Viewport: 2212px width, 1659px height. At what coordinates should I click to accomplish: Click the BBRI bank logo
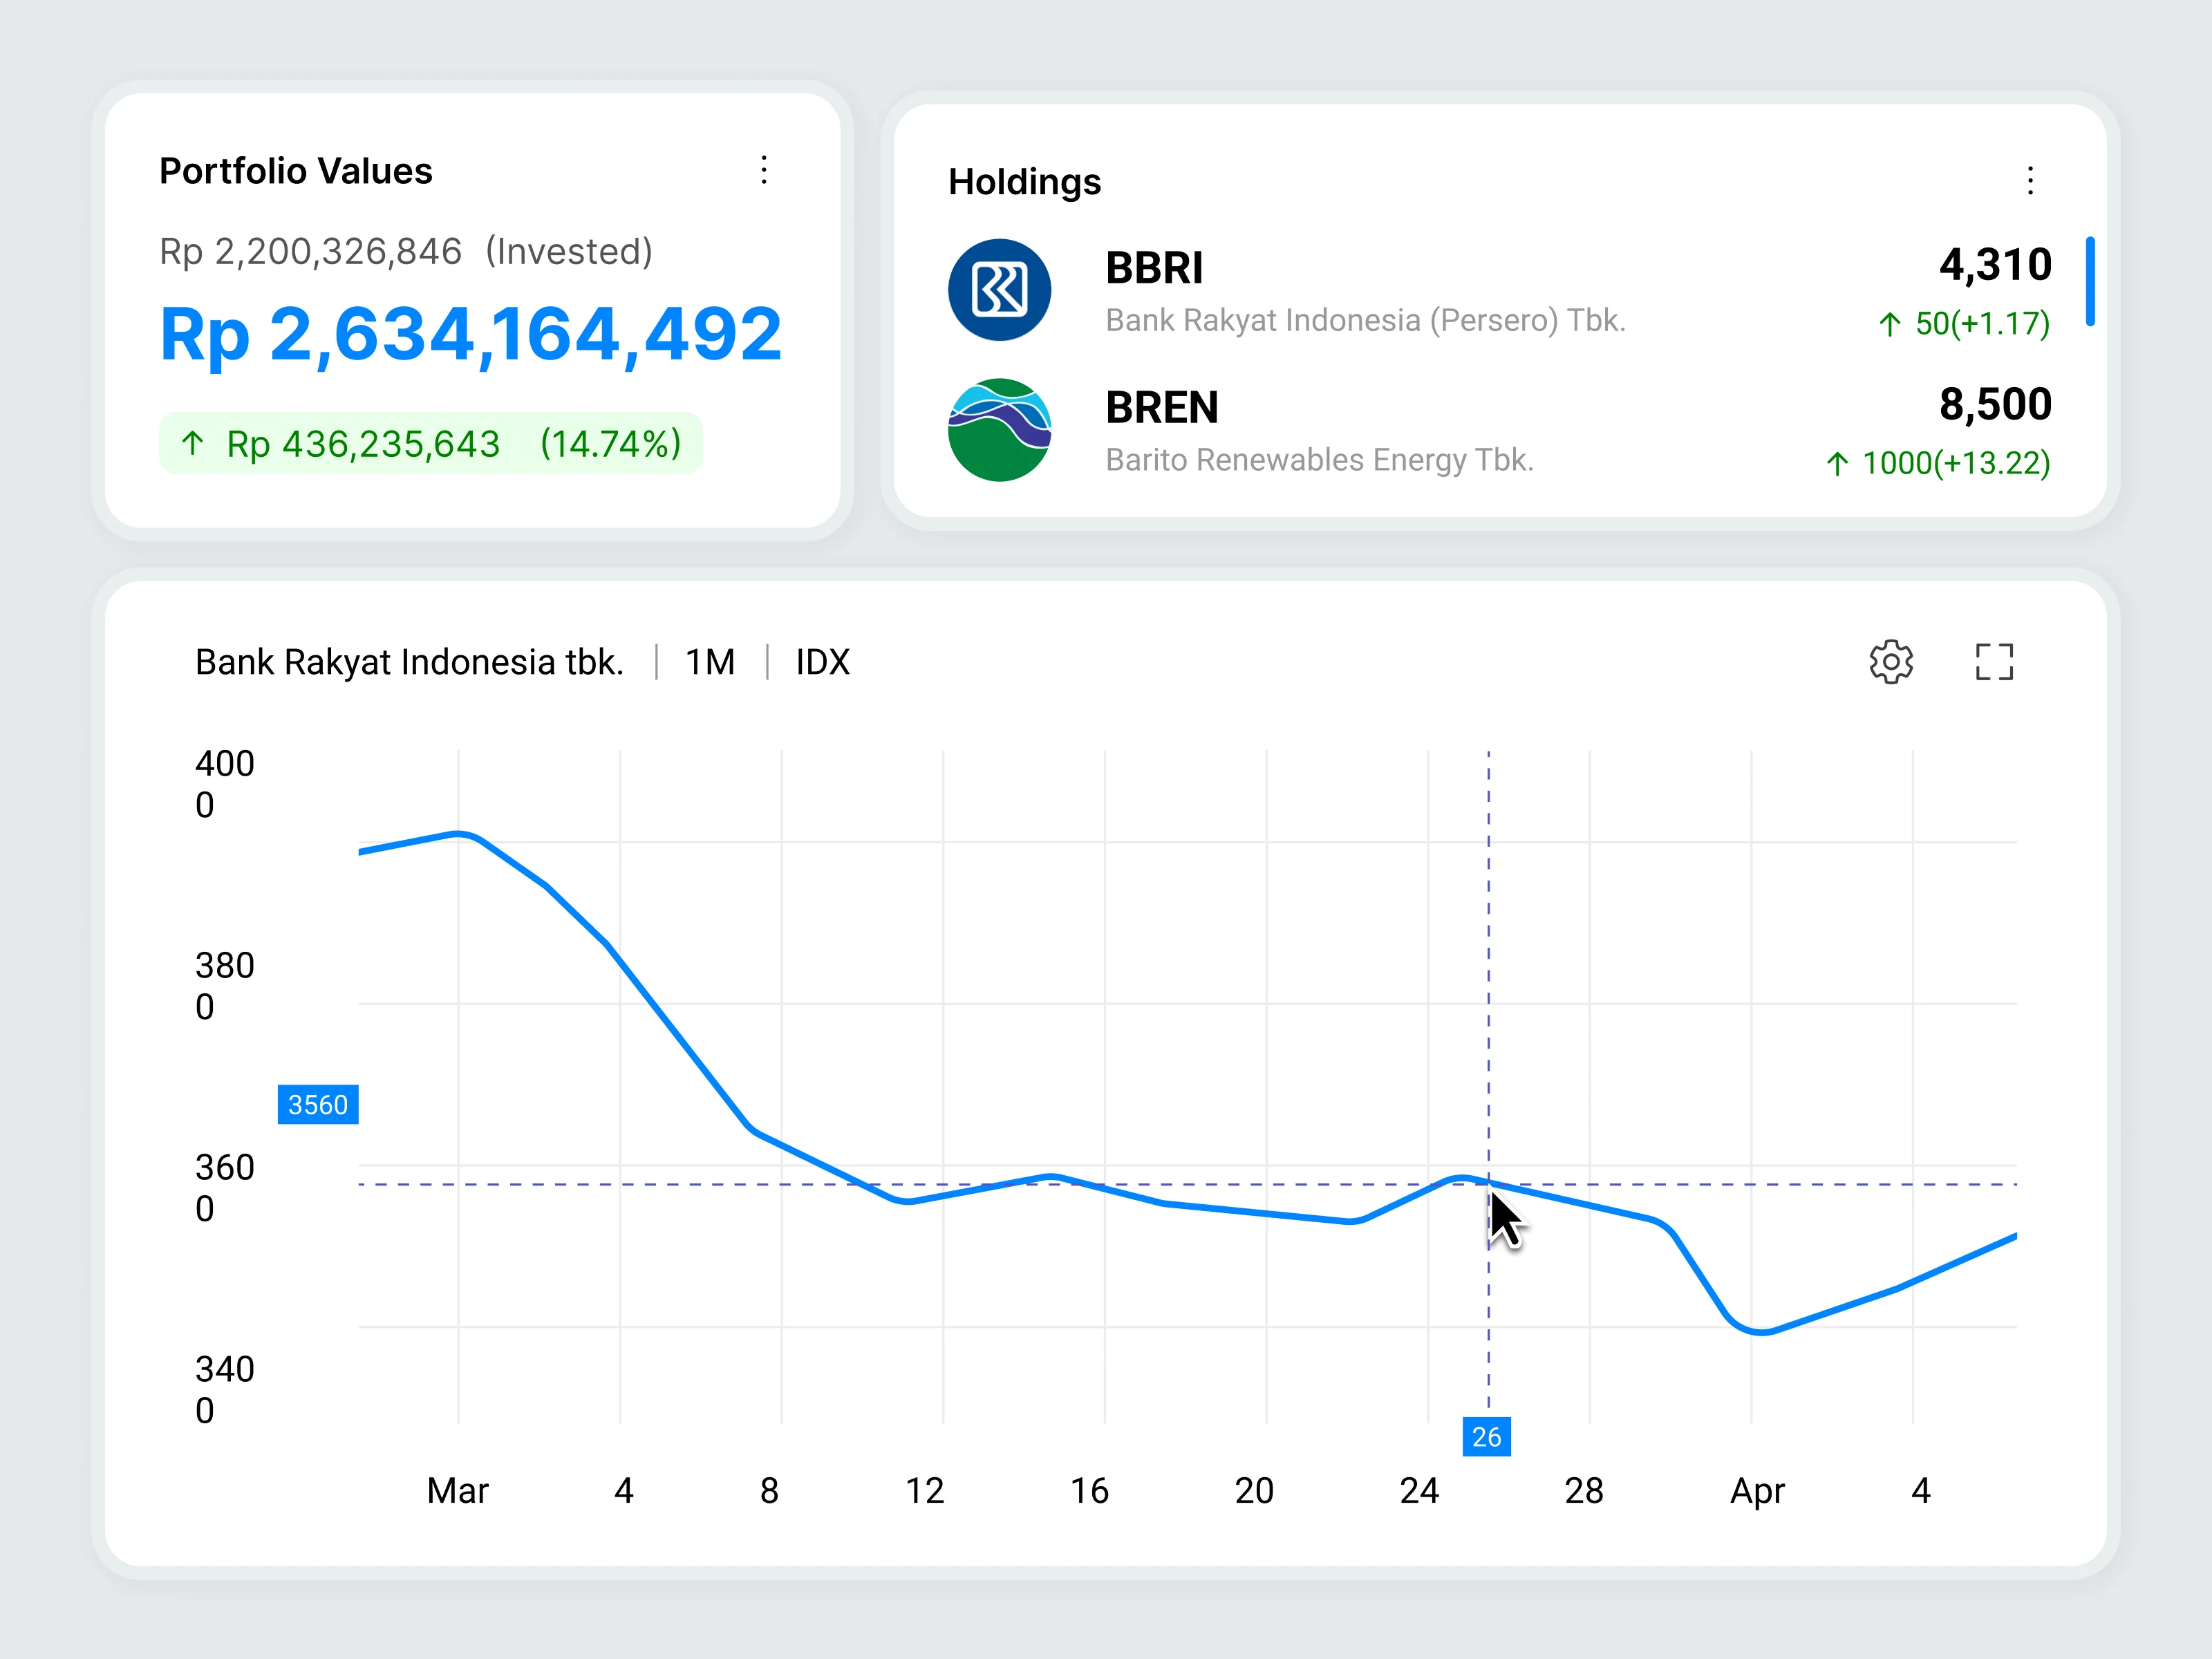999,290
